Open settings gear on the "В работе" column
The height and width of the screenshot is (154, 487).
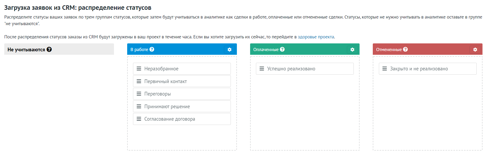229,49
